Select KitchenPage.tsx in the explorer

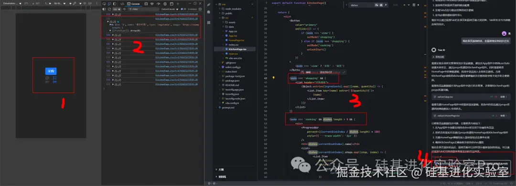pos(235,49)
